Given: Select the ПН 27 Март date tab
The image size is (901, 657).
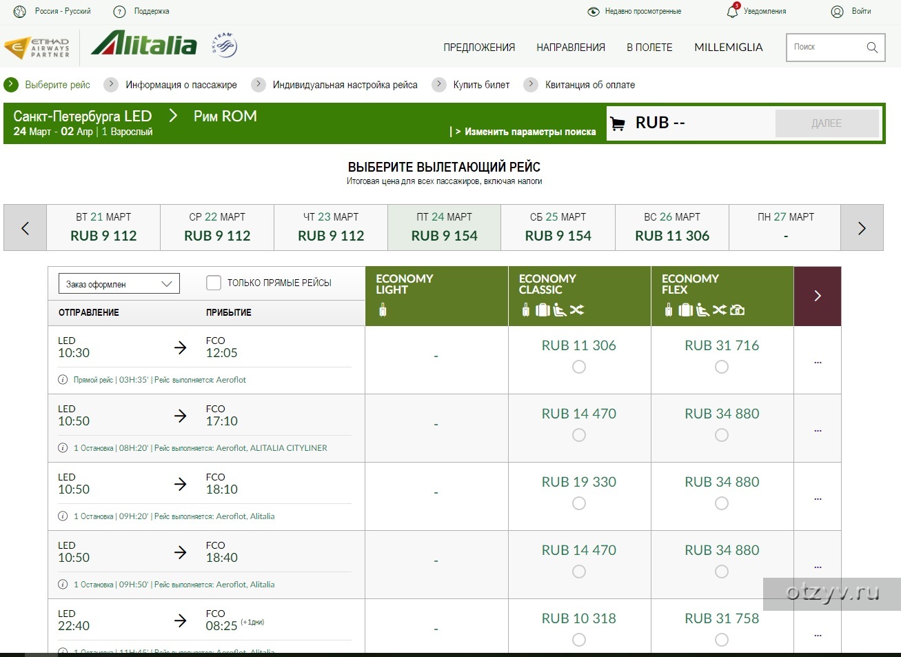Looking at the screenshot, I should 785,228.
